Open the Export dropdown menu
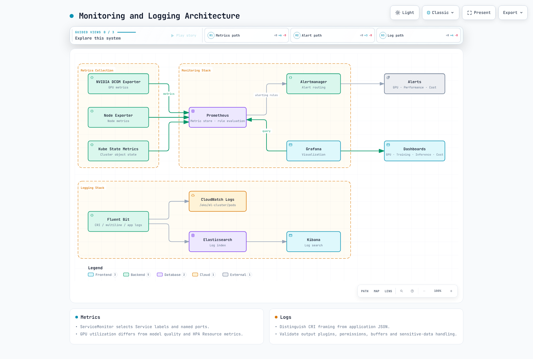This screenshot has height=359, width=533. point(513,13)
